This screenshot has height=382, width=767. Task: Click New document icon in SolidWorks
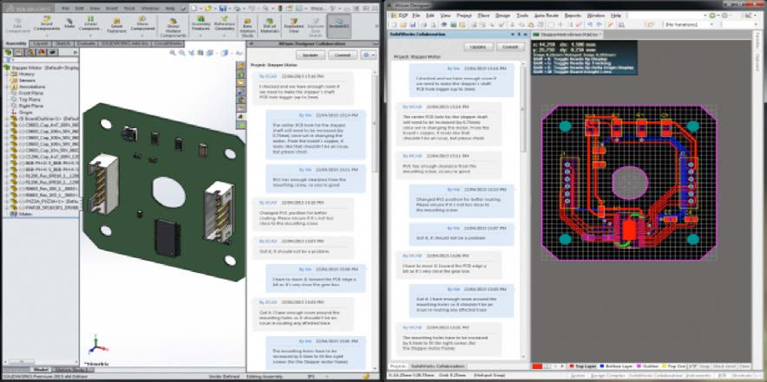click(x=194, y=9)
